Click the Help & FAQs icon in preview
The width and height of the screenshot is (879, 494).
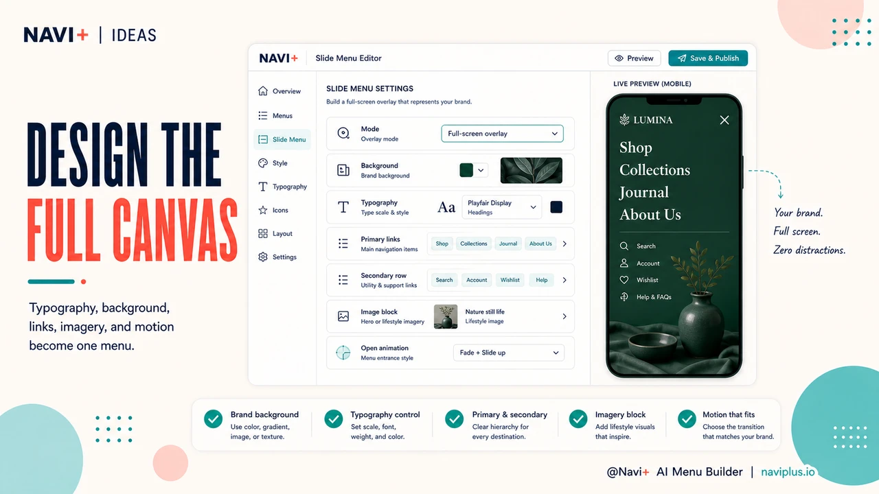tap(624, 297)
